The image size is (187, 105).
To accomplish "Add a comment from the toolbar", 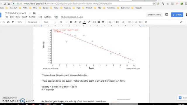I will (x=99, y=22).
